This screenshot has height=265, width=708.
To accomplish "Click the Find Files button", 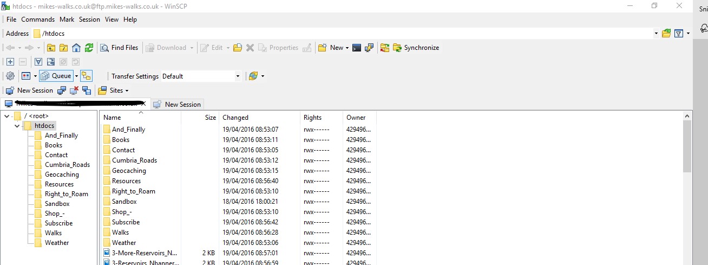I will [x=119, y=48].
